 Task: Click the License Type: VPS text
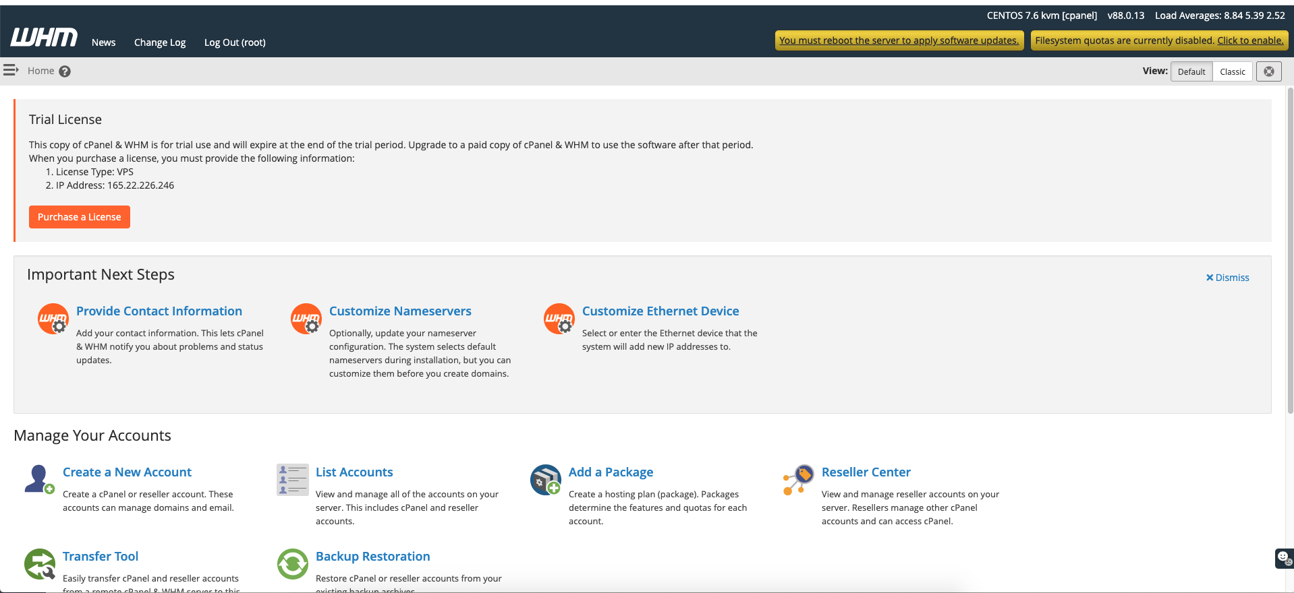tap(94, 172)
